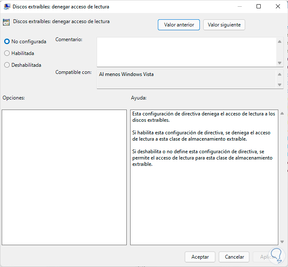288x267 pixels.
Task: Click the Comentario label
Action: pyautogui.click(x=69, y=39)
